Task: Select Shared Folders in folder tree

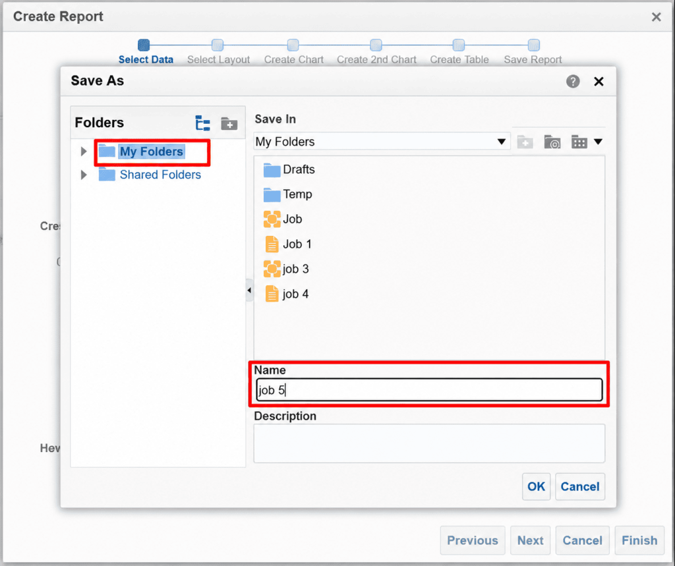Action: pyautogui.click(x=160, y=175)
